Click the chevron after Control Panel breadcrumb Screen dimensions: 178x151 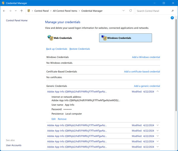[51, 11]
